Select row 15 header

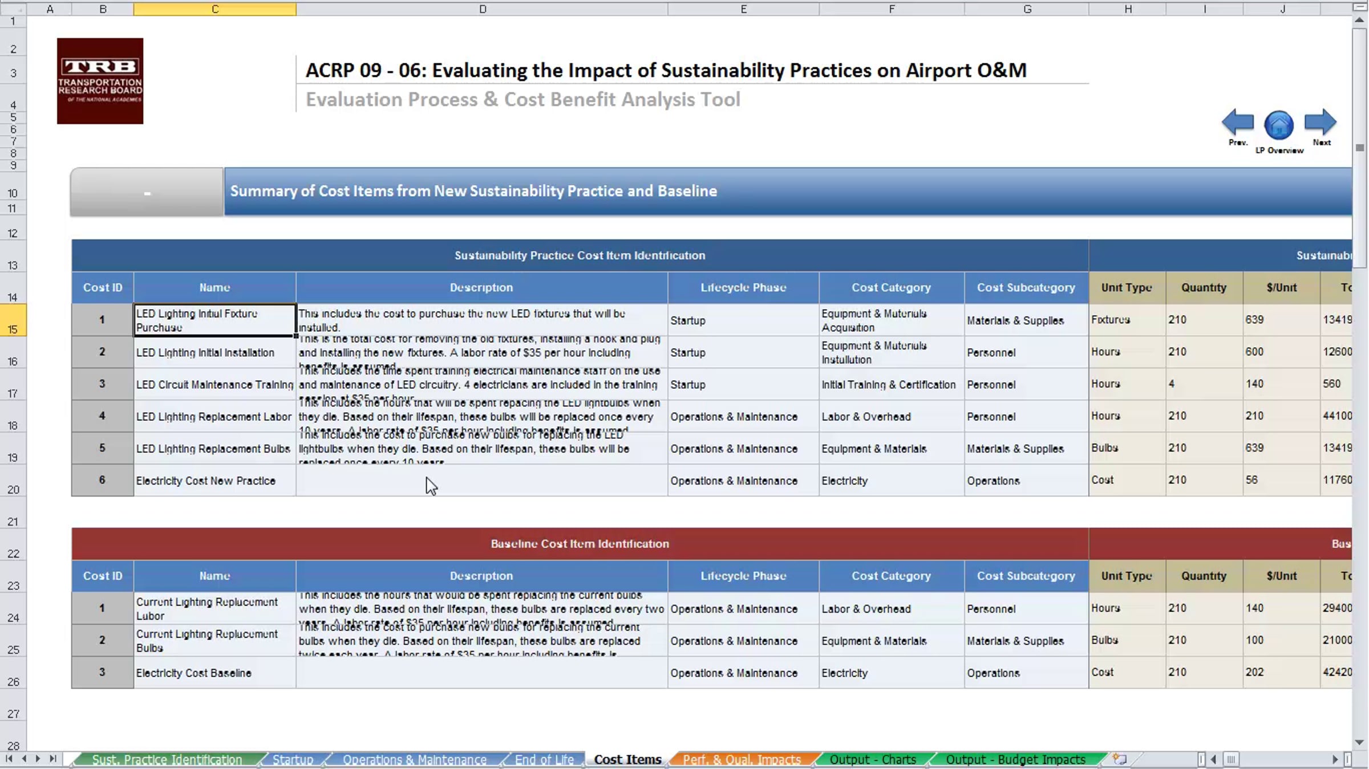(13, 320)
